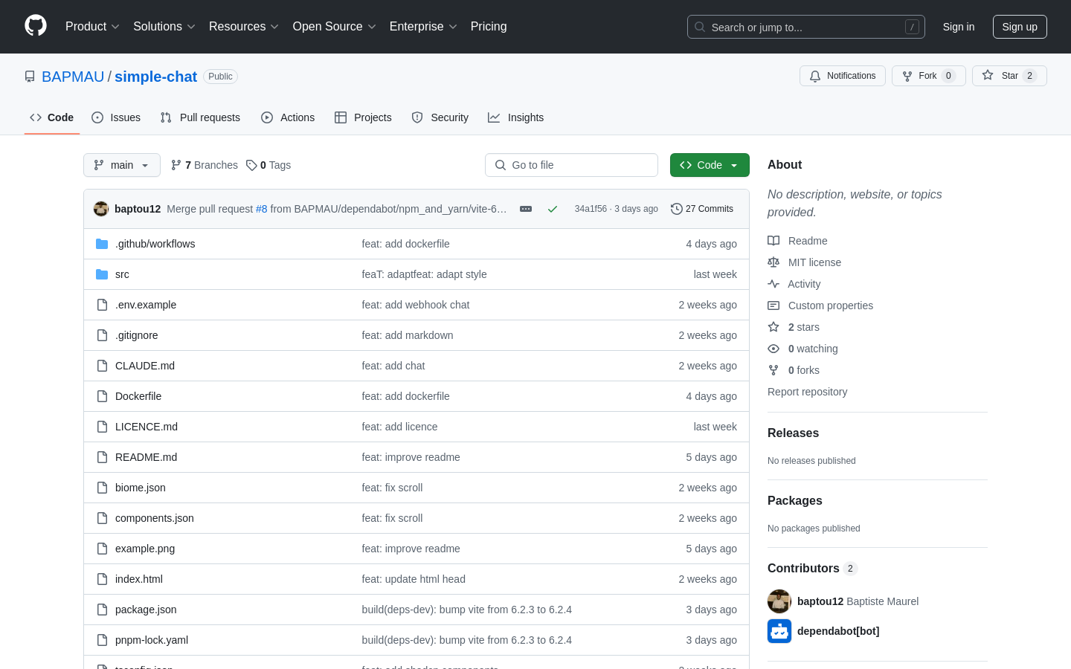This screenshot has width=1071, height=669.
Task: View the 0 watching list
Action: (x=803, y=349)
